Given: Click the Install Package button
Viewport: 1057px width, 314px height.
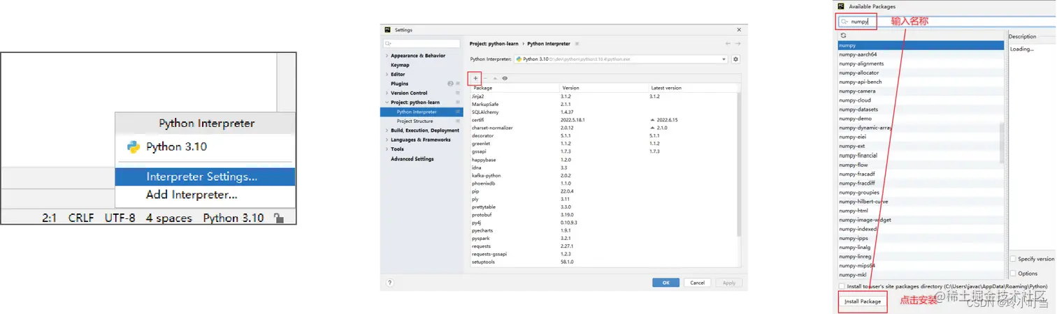Looking at the screenshot, I should point(863,301).
